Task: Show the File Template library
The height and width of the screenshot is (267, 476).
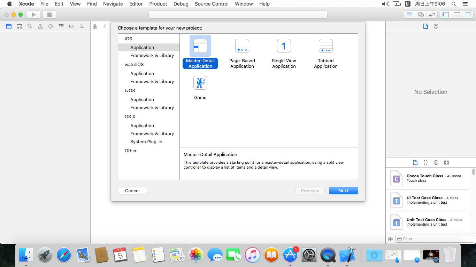Action: click(x=415, y=162)
